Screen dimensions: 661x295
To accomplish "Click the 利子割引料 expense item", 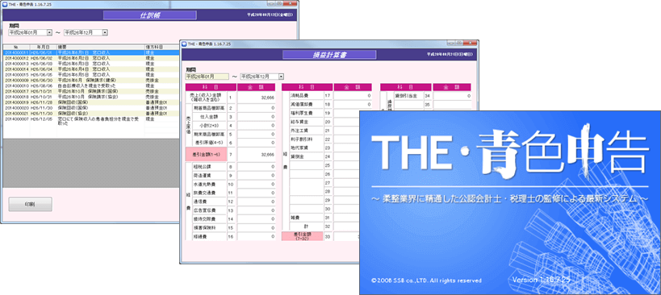I will click(x=306, y=139).
